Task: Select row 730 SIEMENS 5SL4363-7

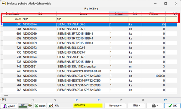Action: 90,52
